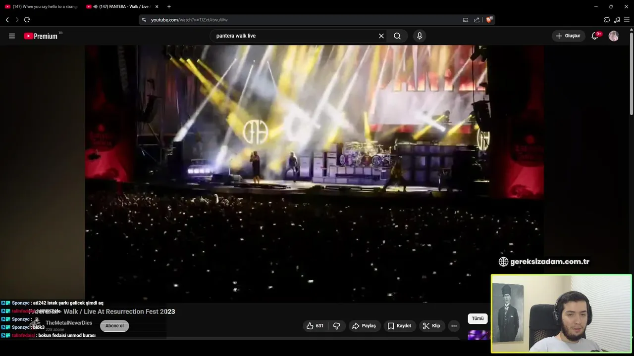Open the Oluştur create menu
The image size is (634, 356).
point(568,36)
